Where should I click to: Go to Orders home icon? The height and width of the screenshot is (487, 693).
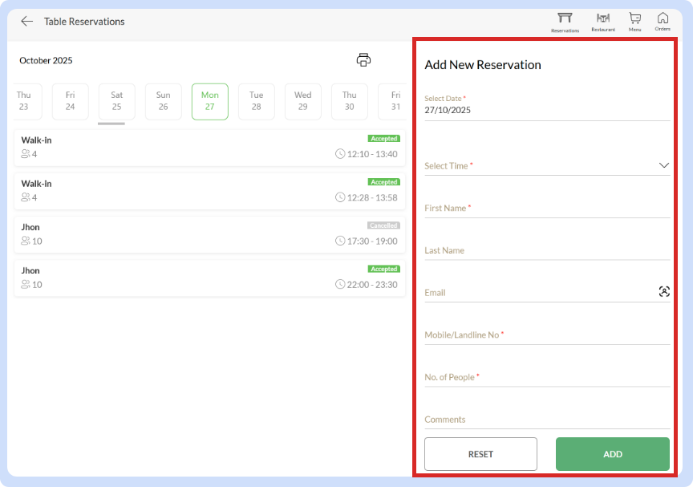pyautogui.click(x=663, y=21)
